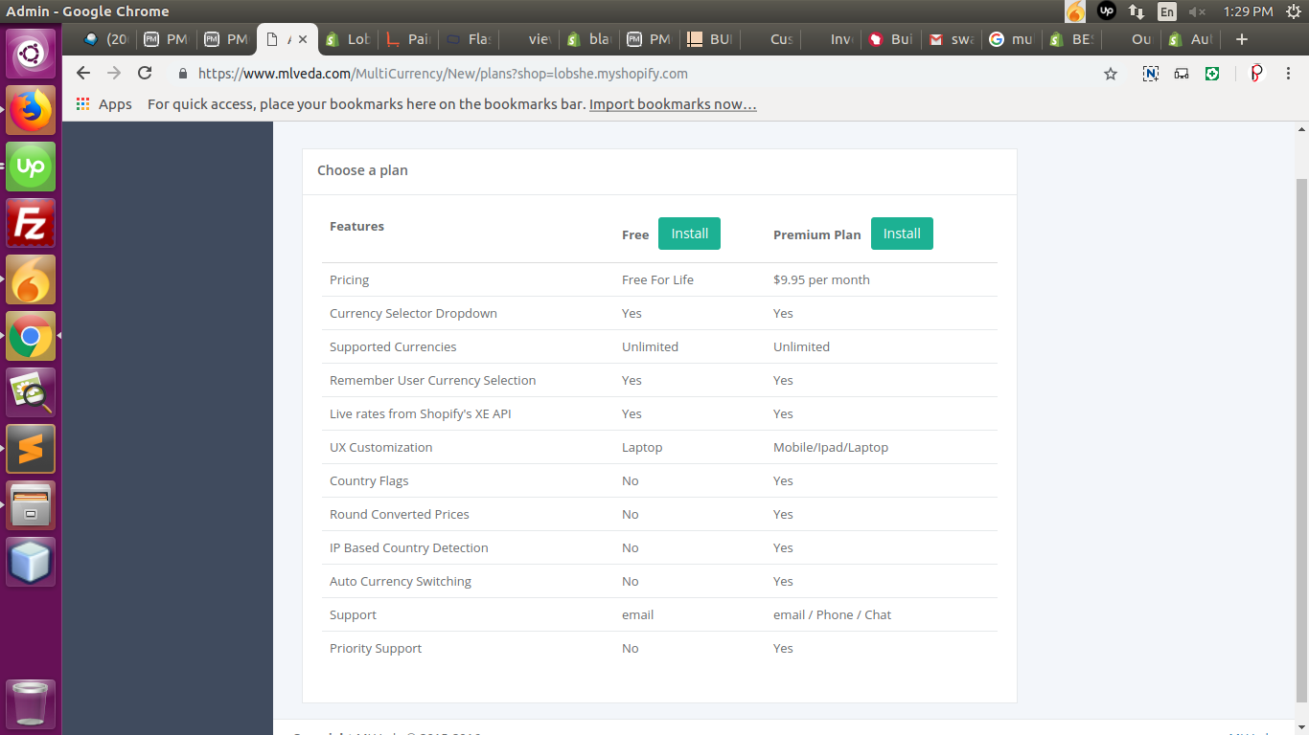Open the system power gear menu
Viewport: 1309px width, 735px height.
1292,11
